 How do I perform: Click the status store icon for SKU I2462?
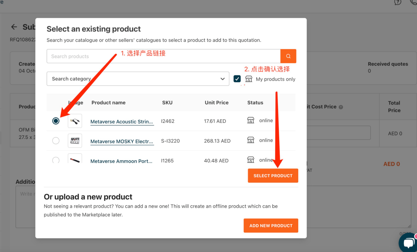click(x=251, y=120)
